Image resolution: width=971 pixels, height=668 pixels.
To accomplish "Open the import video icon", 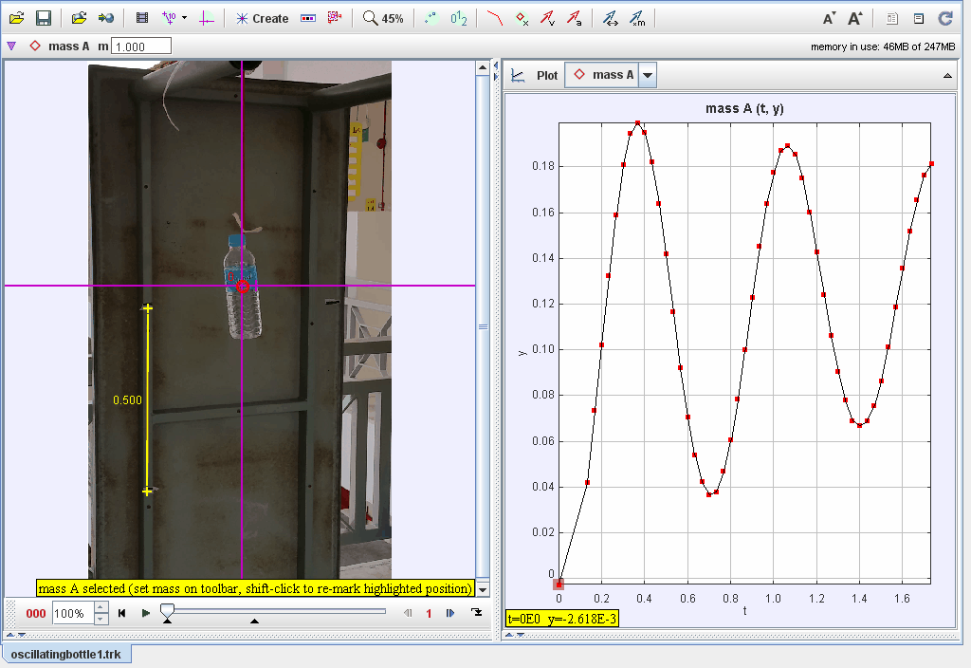I will 79,18.
